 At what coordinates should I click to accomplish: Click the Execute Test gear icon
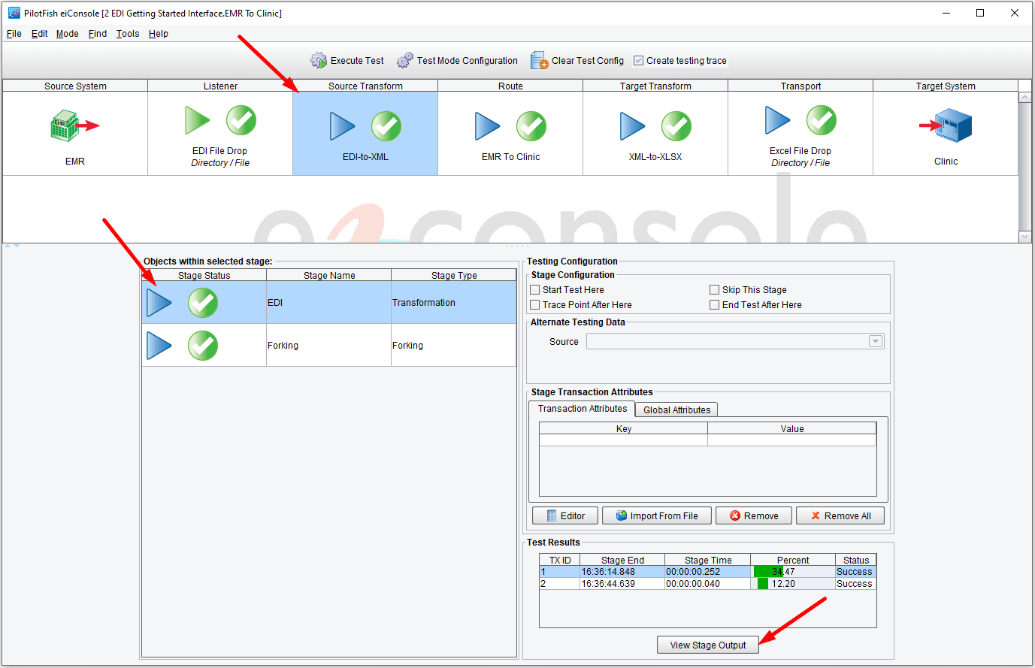click(x=319, y=60)
